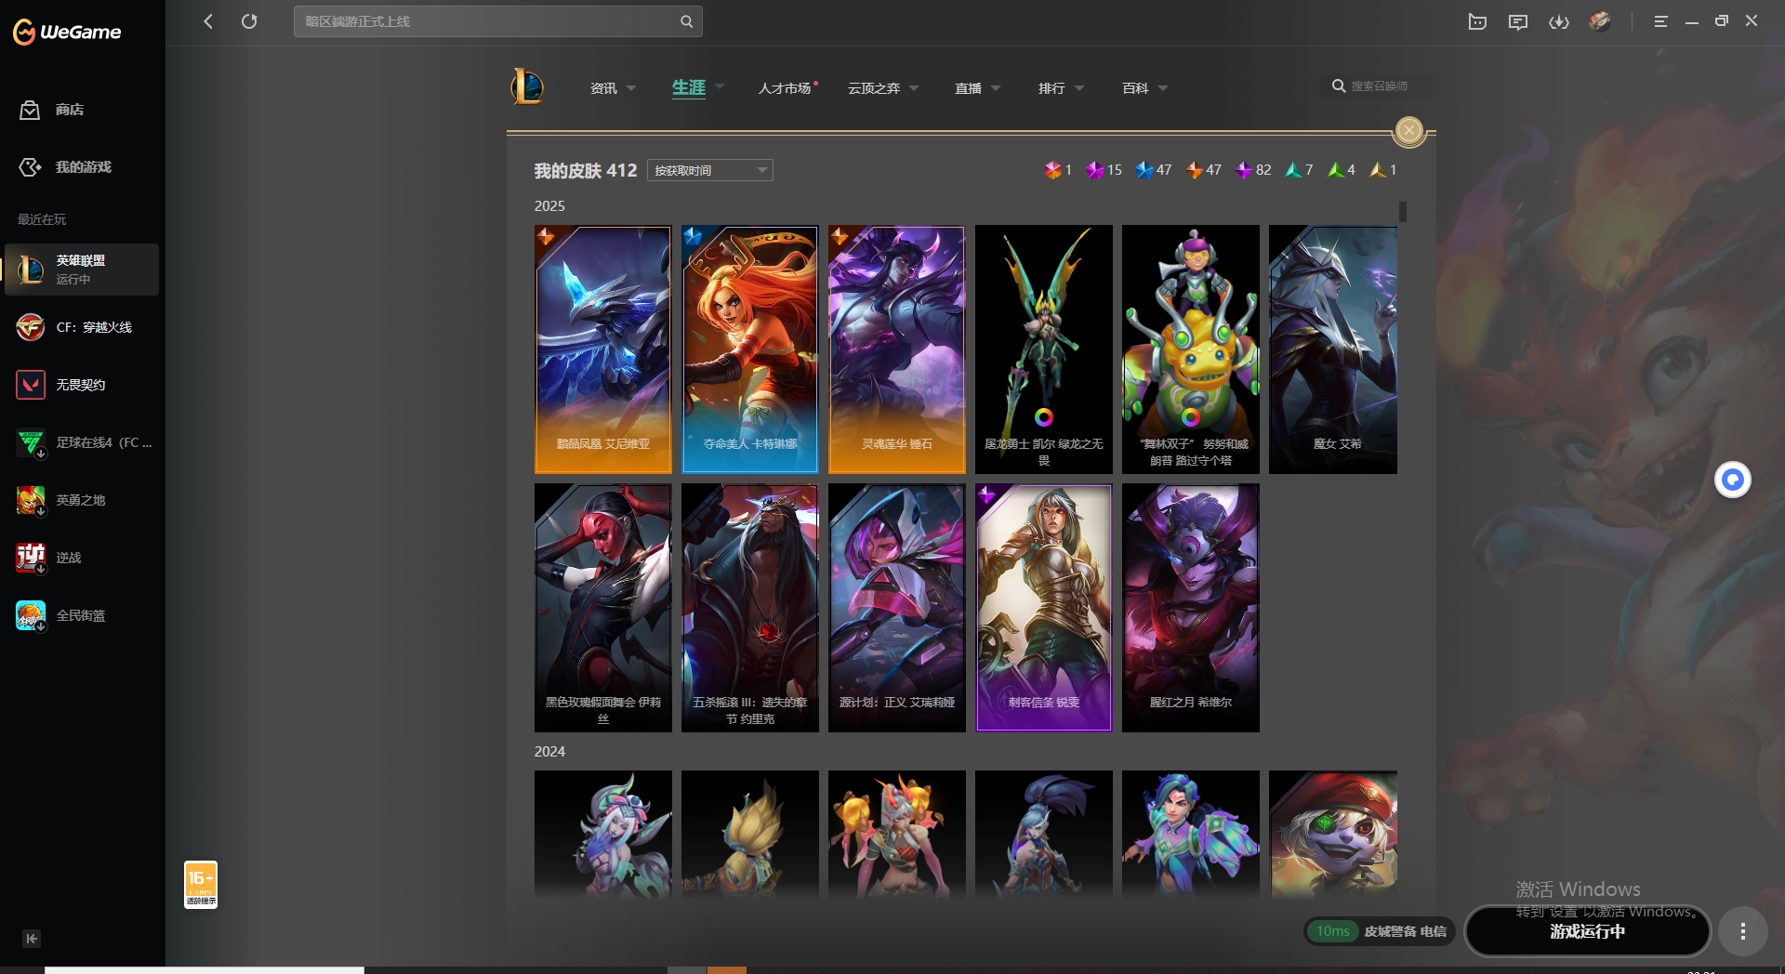
Task: Collapse the left sidebar panel
Action: pyautogui.click(x=31, y=939)
